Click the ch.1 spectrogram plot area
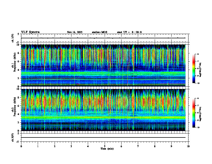Image resolution: width=212 pixels, height=164 pixels. tap(103, 65)
